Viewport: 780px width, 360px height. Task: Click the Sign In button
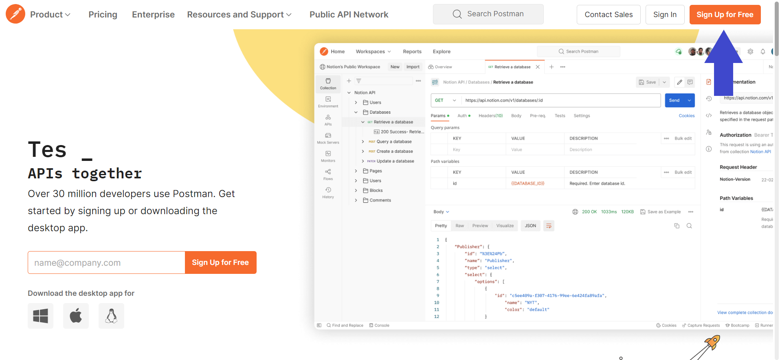pos(665,15)
